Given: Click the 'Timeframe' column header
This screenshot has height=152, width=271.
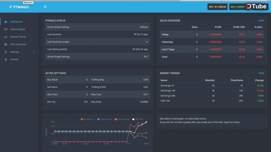Looking at the screenshot, I should [237, 80].
